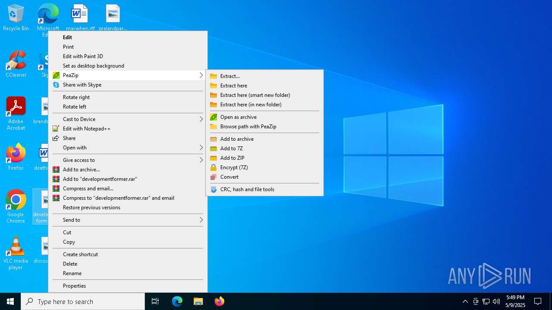This screenshot has width=552, height=310.
Task: Click the Notepad++ icon in context menu
Action: 56,129
